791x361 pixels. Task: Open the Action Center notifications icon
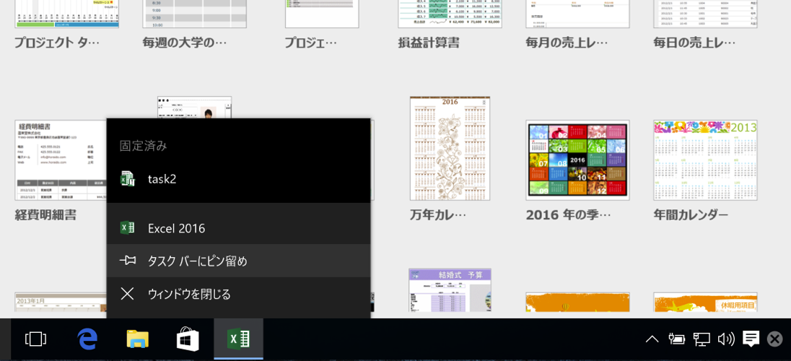click(751, 339)
